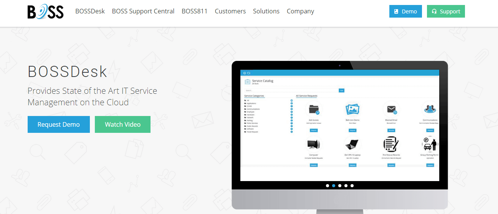Screen dimensions: 498x214
Task: Select the Blocked Email envelope icon
Action: click(391, 109)
